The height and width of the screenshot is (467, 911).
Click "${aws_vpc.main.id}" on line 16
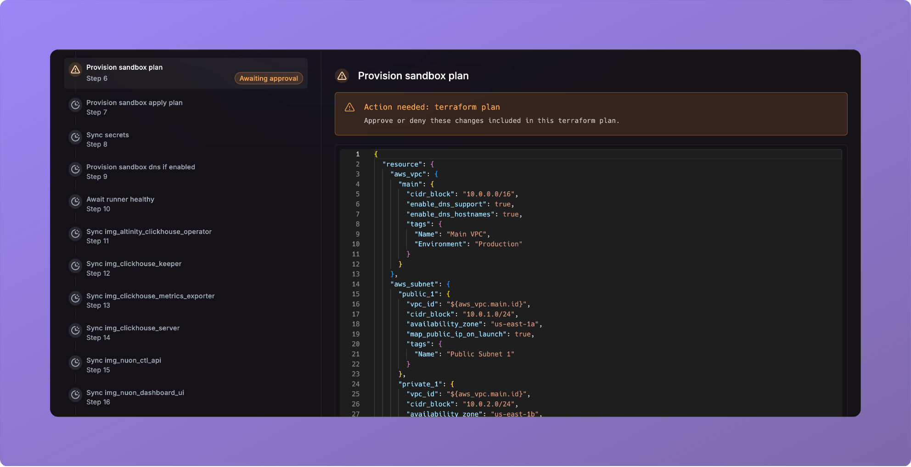coord(486,304)
